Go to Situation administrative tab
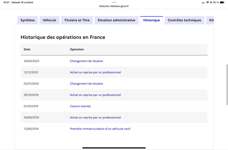Viewport: 228px width, 150px height. pyautogui.click(x=116, y=20)
